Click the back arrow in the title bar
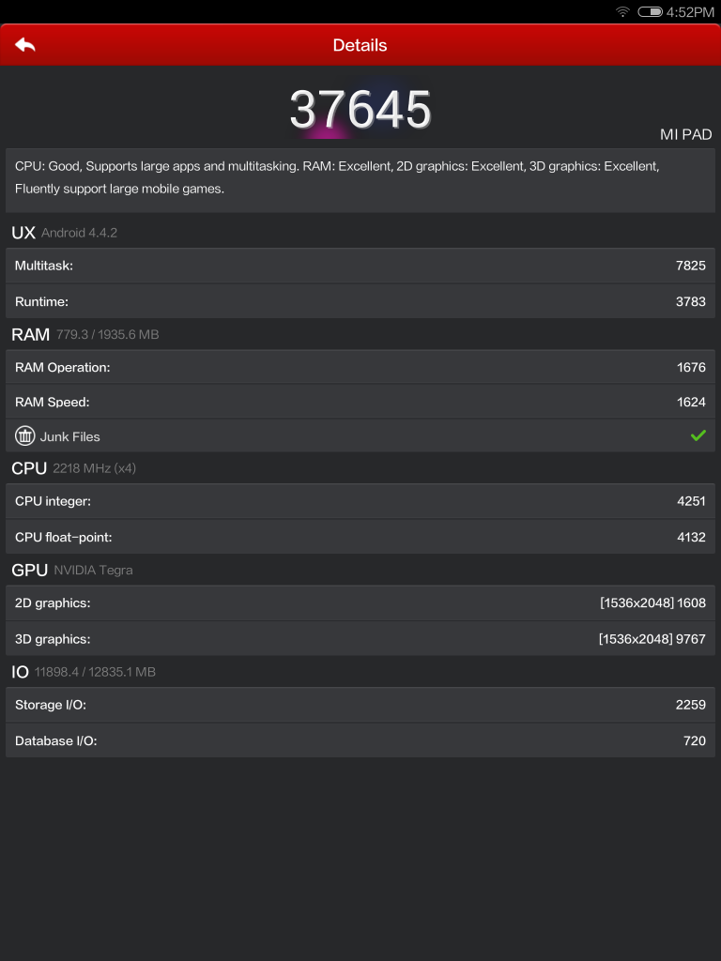This screenshot has width=721, height=961. coord(24,44)
